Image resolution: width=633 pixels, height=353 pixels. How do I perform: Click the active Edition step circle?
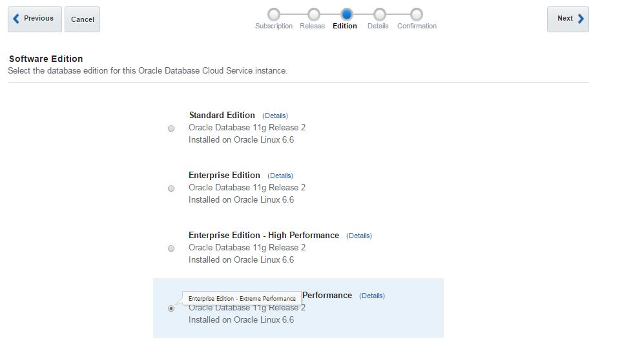pyautogui.click(x=347, y=14)
